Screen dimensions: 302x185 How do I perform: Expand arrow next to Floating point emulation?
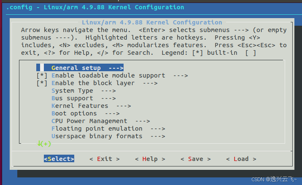158,129
